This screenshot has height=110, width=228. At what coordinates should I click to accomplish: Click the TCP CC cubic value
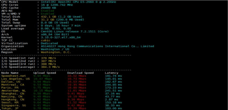(46, 40)
